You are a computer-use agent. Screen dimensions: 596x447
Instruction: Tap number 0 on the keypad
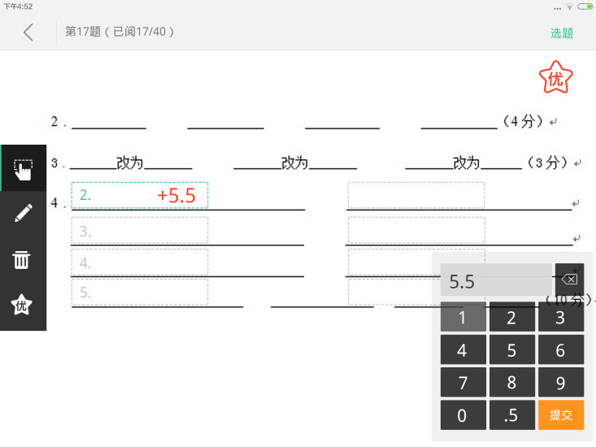coord(463,414)
